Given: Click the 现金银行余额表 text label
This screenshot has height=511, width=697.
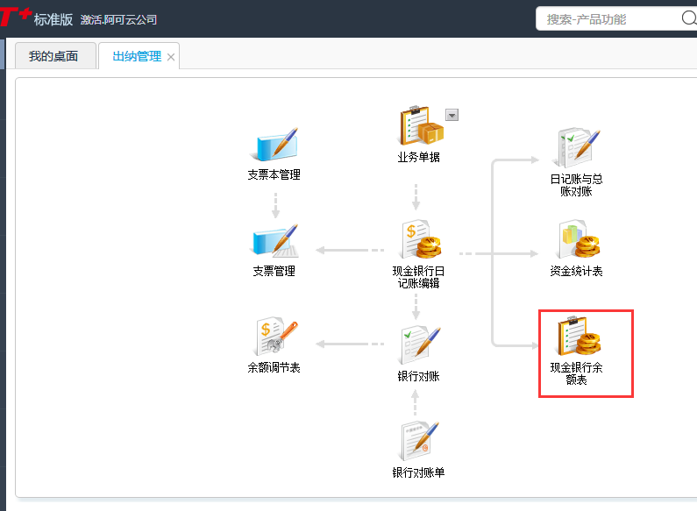Looking at the screenshot, I should [x=576, y=374].
